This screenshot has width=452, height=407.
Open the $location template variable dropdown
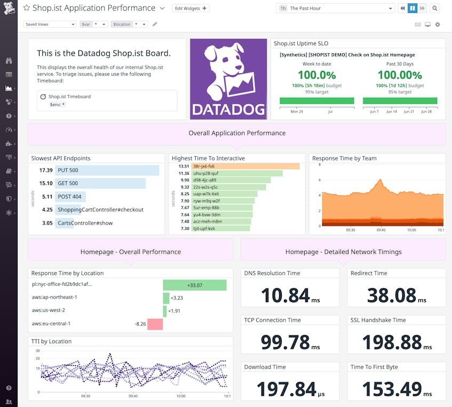point(130,24)
